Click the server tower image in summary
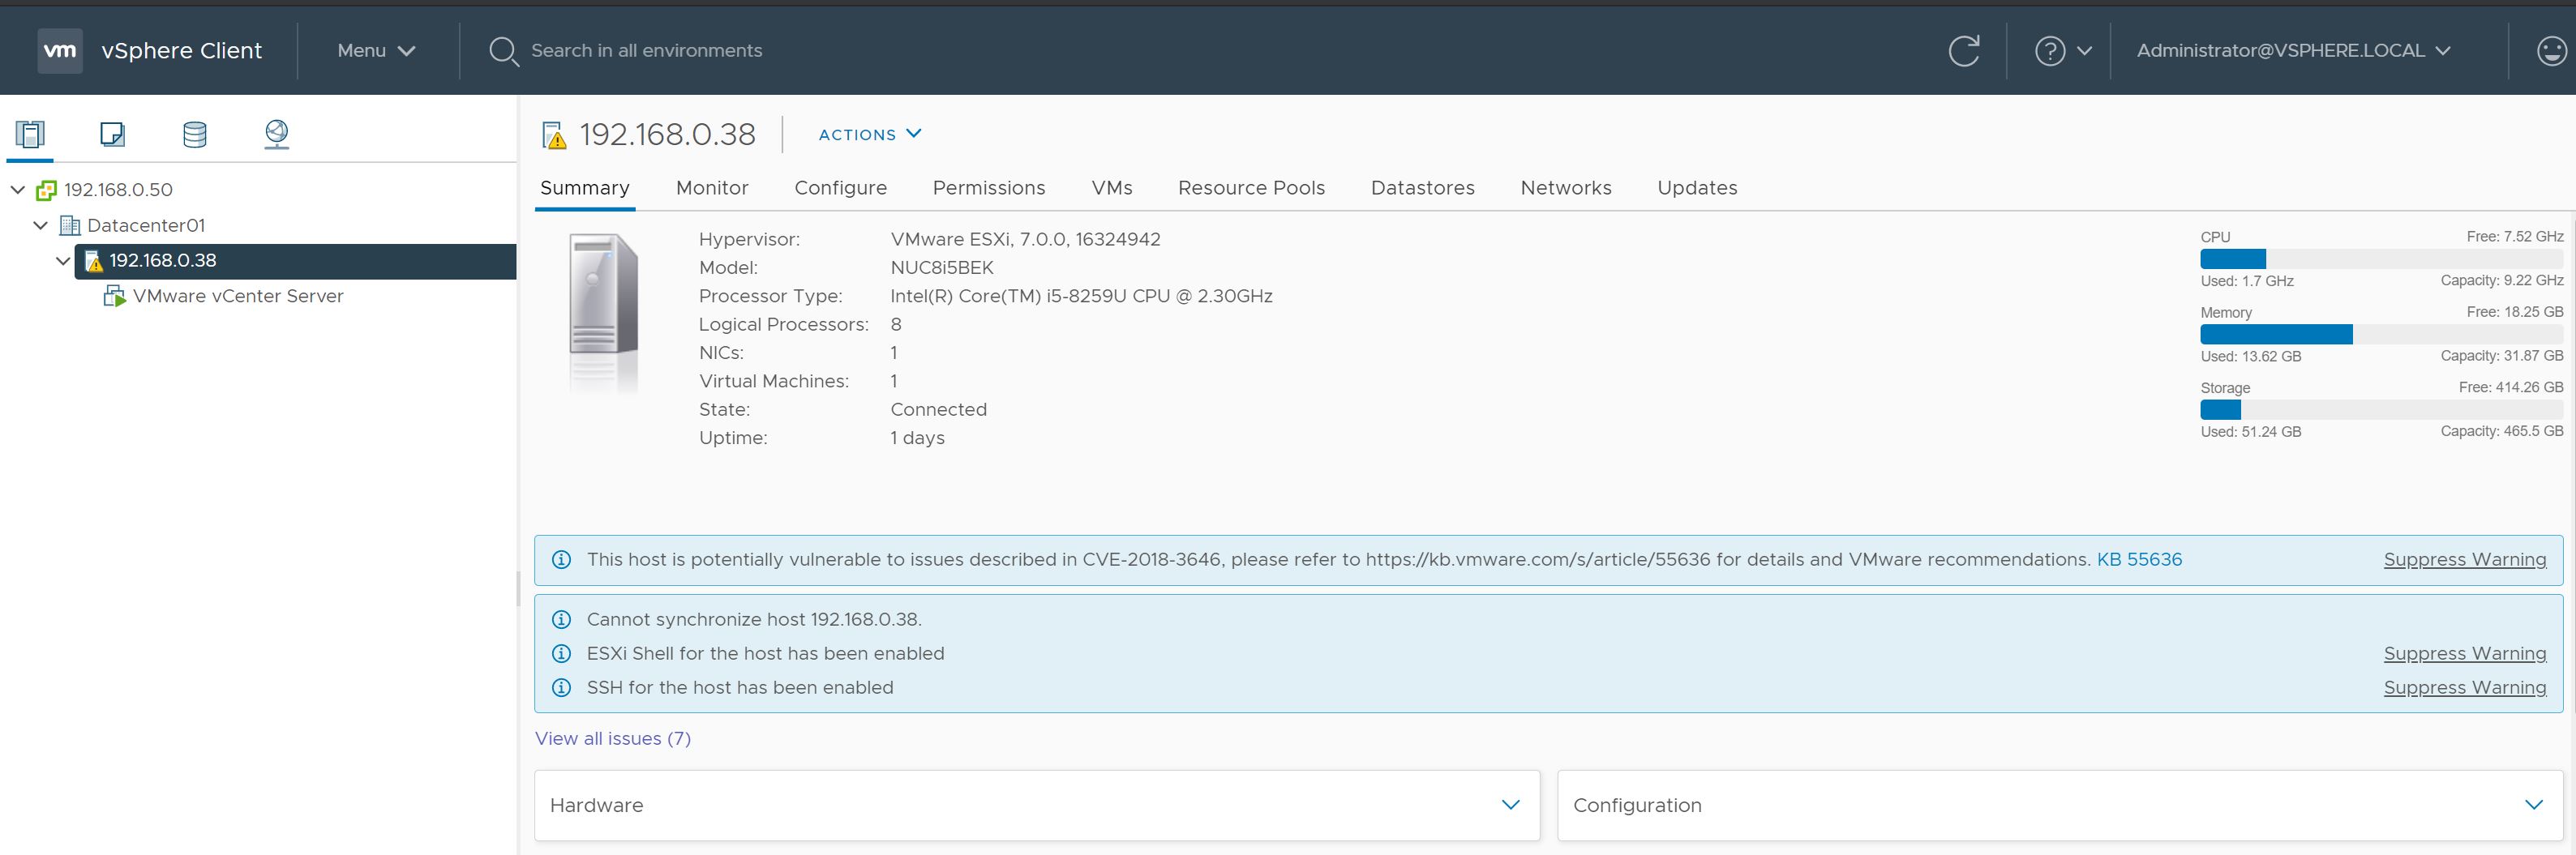 [603, 295]
